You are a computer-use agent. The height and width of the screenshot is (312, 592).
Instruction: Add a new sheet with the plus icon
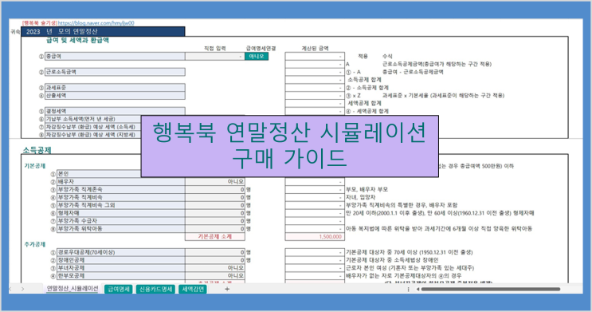click(x=227, y=289)
